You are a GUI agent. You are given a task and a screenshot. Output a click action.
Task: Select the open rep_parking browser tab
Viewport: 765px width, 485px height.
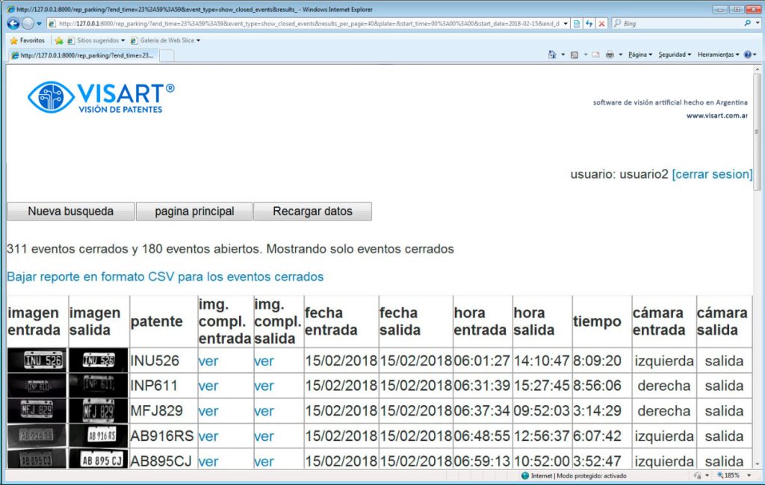coord(83,55)
